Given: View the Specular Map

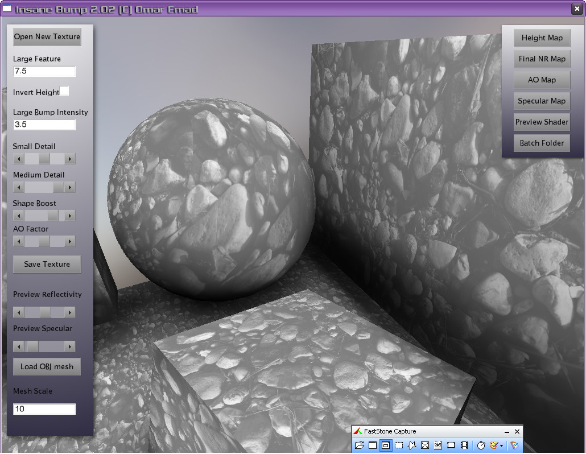Looking at the screenshot, I should coord(542,101).
